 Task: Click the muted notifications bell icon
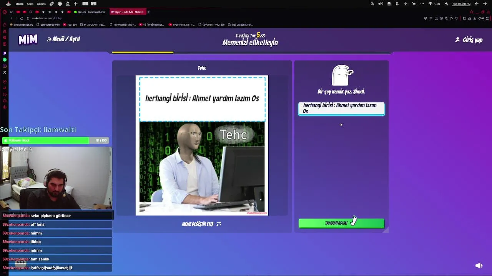click(372, 4)
